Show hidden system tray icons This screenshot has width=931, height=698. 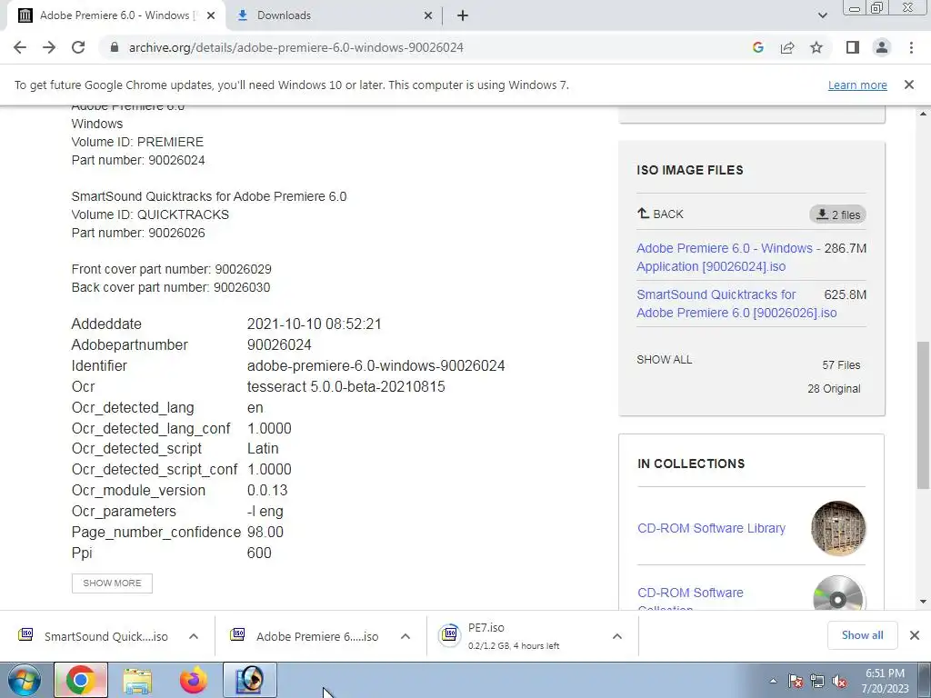(x=773, y=681)
